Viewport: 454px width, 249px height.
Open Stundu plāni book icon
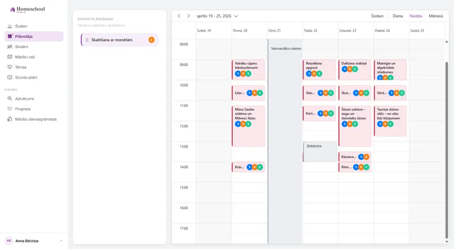click(10, 77)
